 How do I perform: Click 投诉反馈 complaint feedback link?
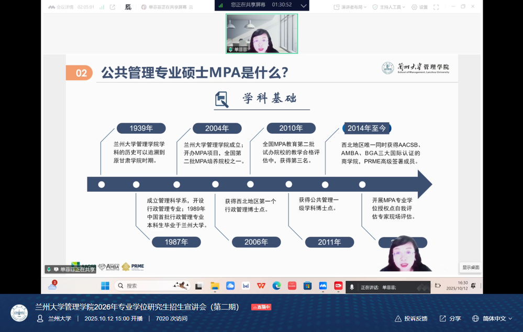[x=411, y=318]
